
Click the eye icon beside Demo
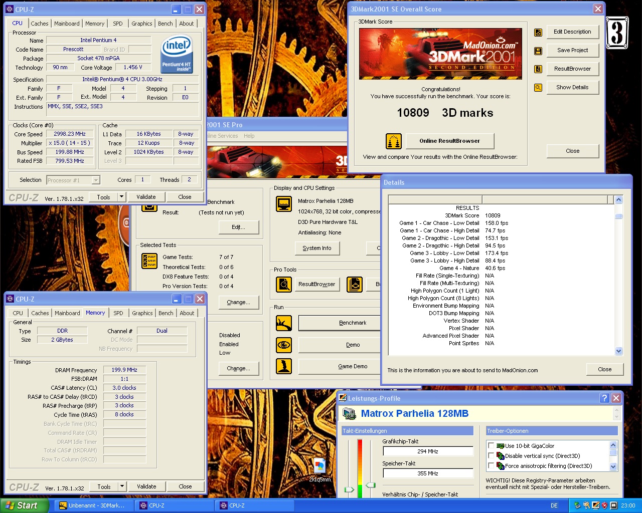point(284,345)
